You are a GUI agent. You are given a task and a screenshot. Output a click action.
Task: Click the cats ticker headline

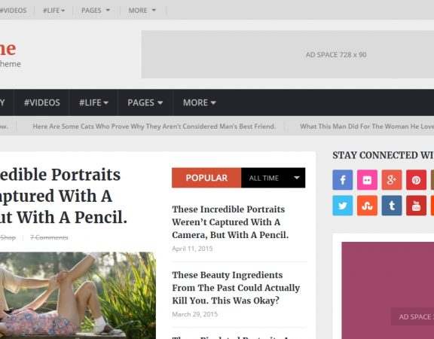[154, 127]
